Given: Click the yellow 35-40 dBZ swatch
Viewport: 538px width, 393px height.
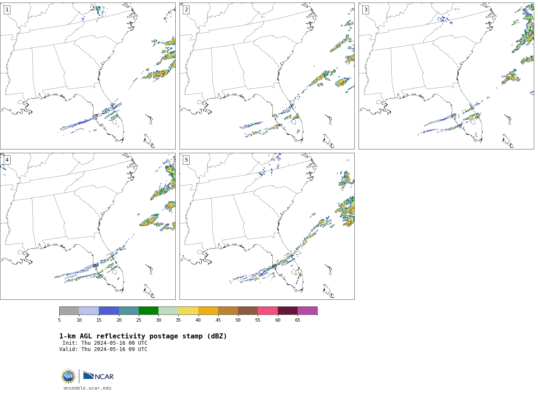Looking at the screenshot, I should (188, 311).
